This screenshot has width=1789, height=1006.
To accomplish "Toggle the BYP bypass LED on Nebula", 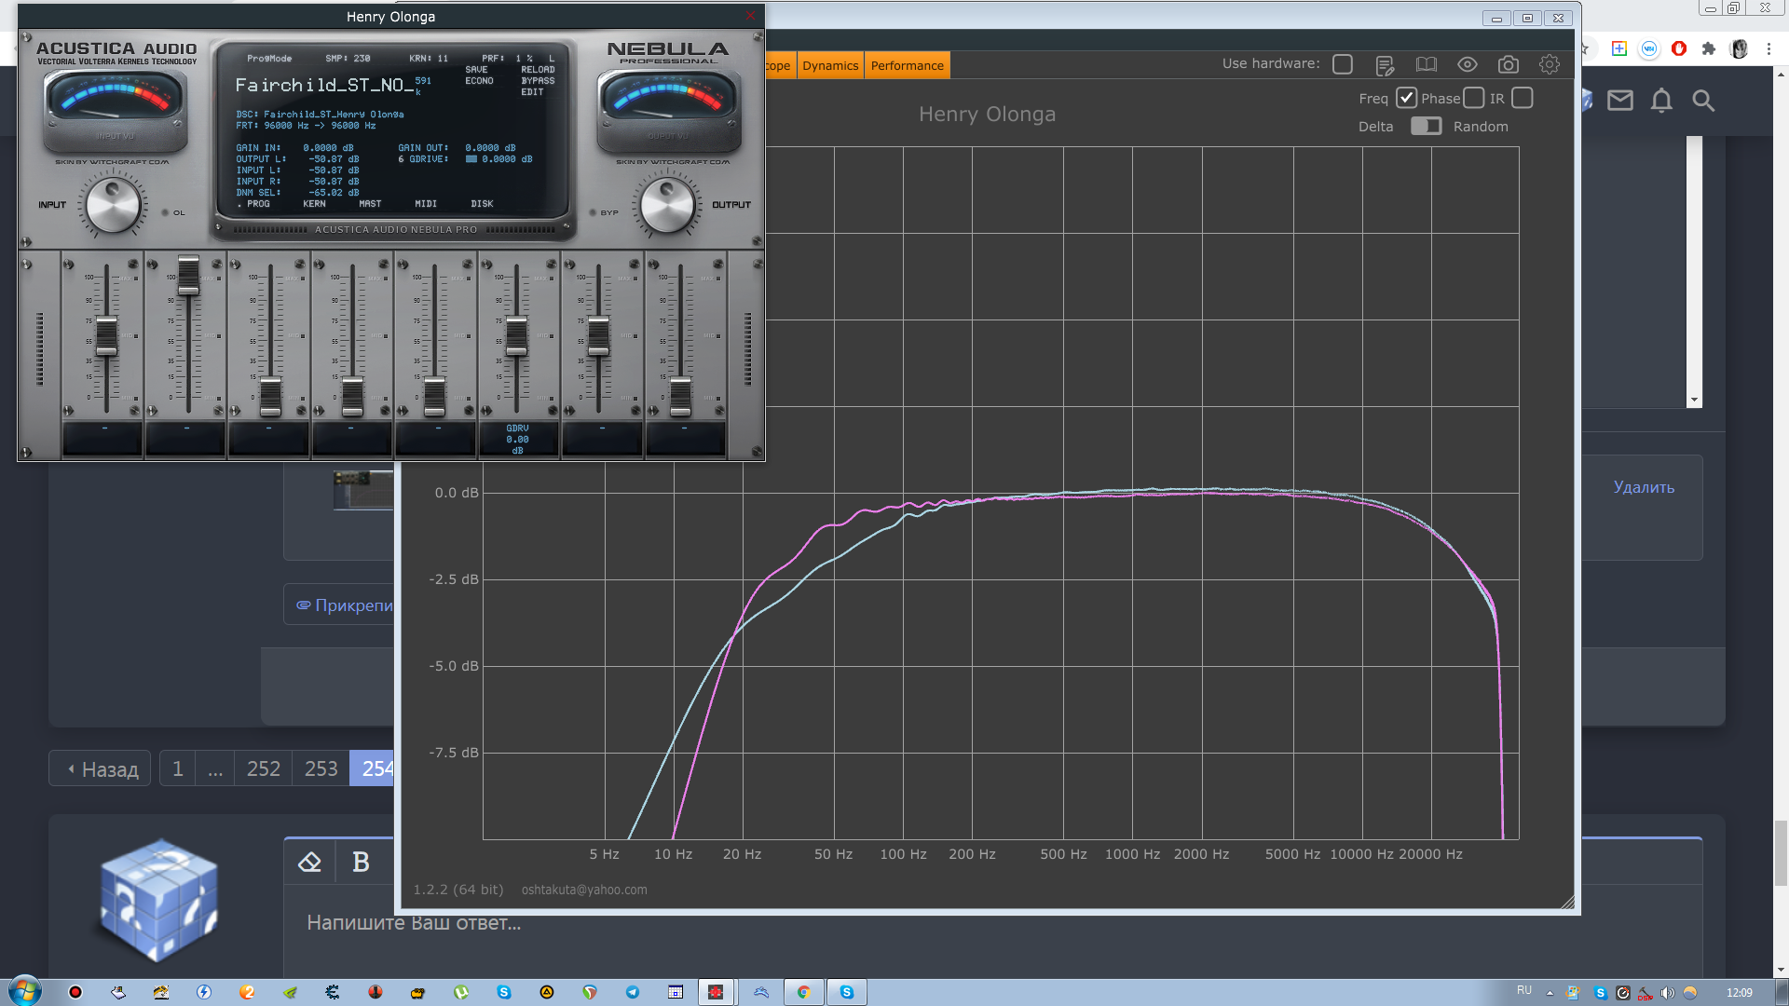I will click(594, 212).
